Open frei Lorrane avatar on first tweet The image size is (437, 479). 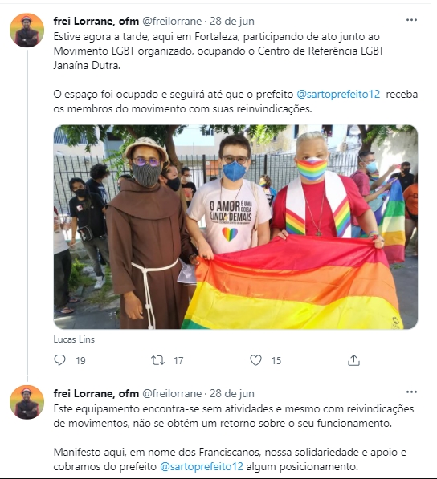point(27,30)
